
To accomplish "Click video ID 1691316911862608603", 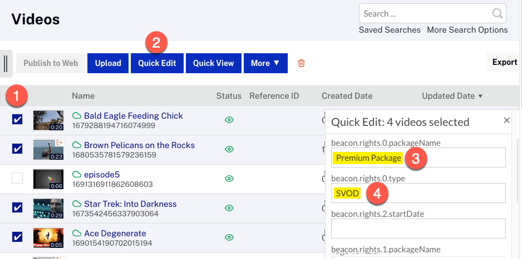I will [112, 184].
